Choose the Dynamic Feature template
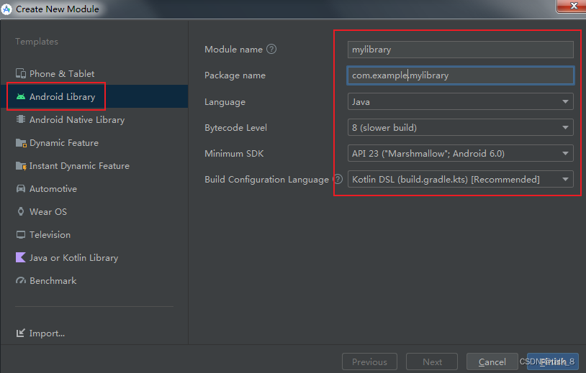586x373 pixels. click(94, 143)
